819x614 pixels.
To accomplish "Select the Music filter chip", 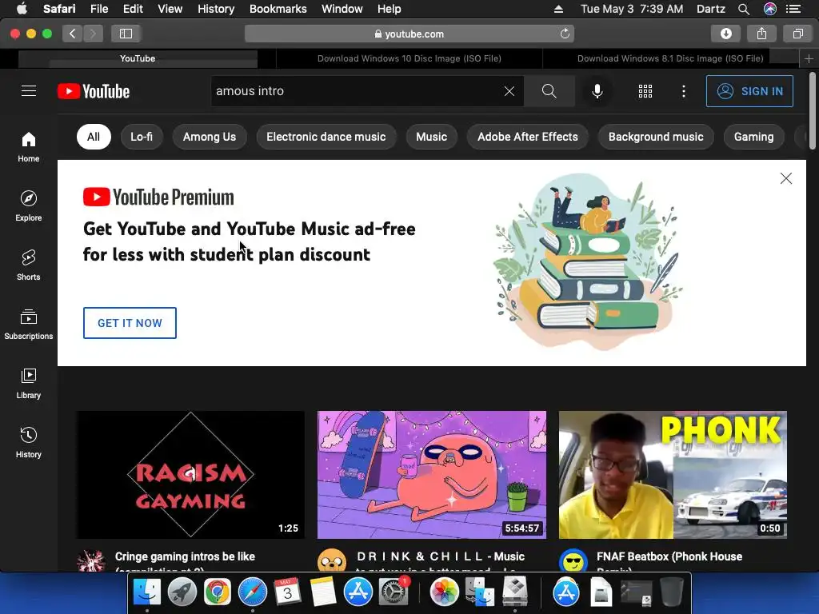I will [x=431, y=137].
